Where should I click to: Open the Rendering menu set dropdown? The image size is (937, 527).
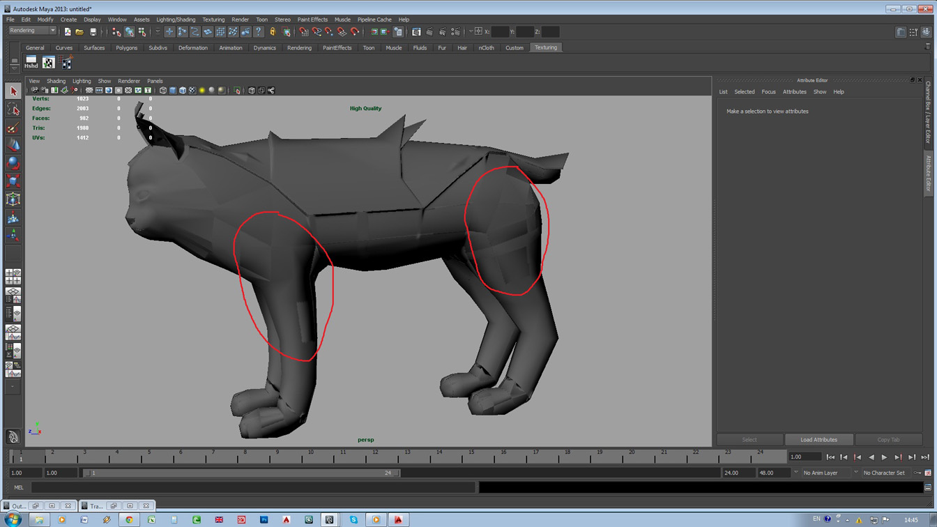click(33, 31)
